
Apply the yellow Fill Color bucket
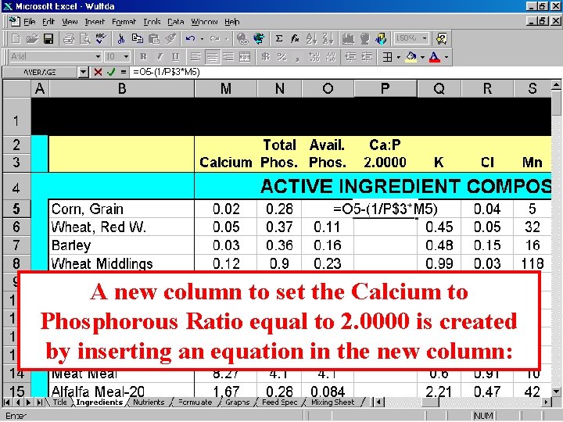[x=411, y=57]
